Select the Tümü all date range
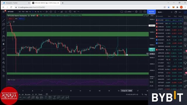187x105 pixels. pos(40,94)
